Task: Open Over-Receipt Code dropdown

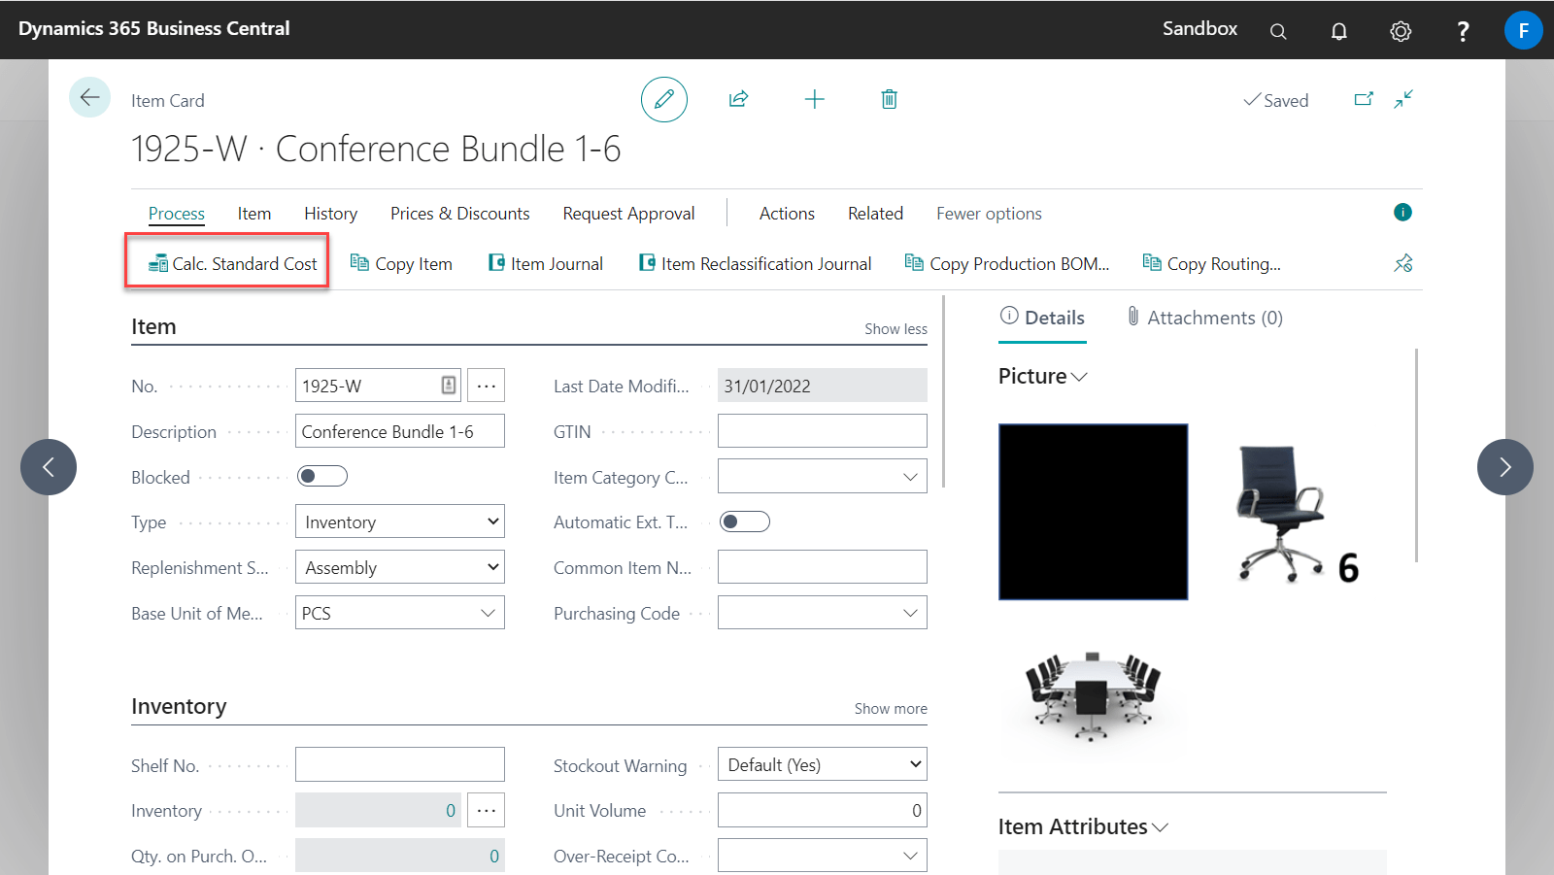Action: point(910,856)
